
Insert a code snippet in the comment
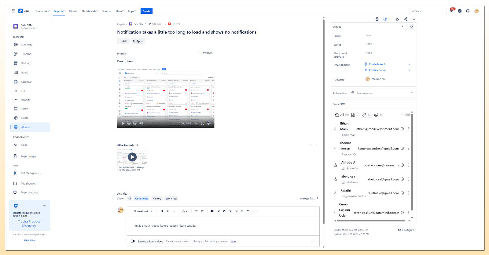pyautogui.click(x=248, y=211)
